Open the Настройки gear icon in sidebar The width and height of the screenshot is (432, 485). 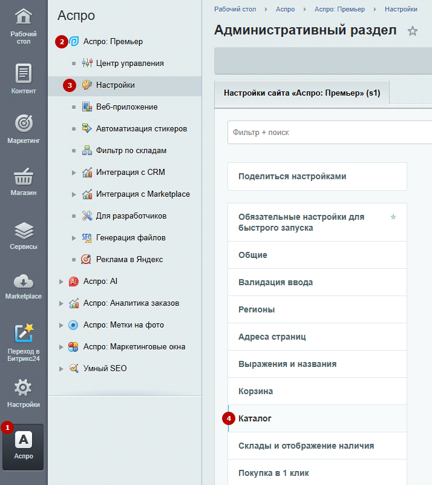(x=24, y=388)
